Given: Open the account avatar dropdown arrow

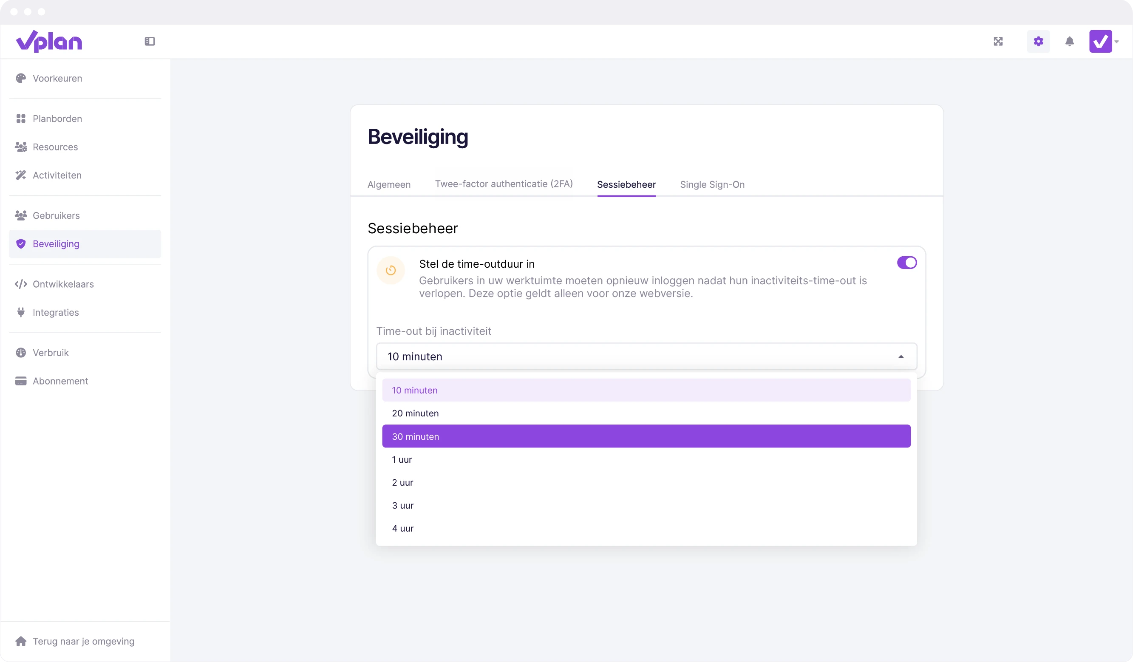Looking at the screenshot, I should point(1116,41).
